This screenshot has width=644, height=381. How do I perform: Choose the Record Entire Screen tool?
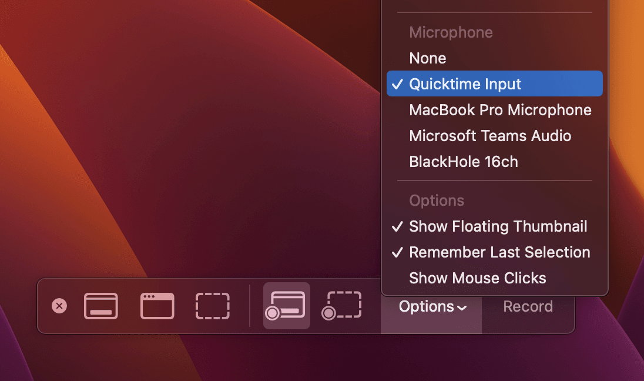(286, 306)
